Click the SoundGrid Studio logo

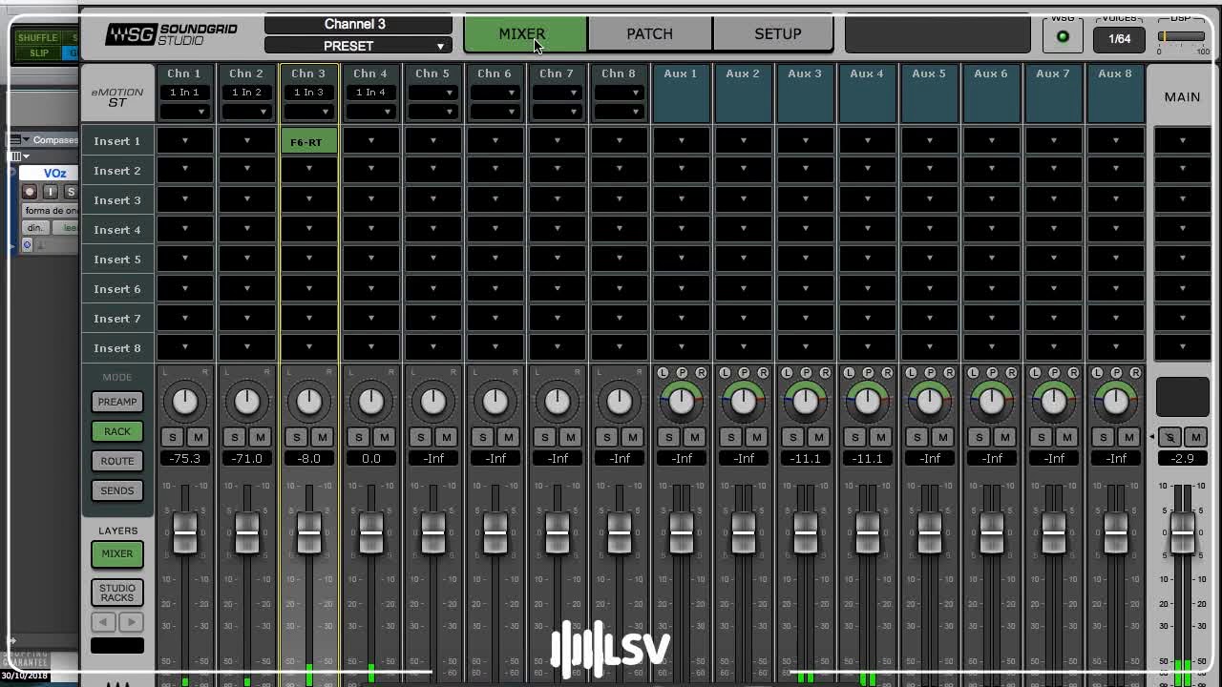[173, 34]
